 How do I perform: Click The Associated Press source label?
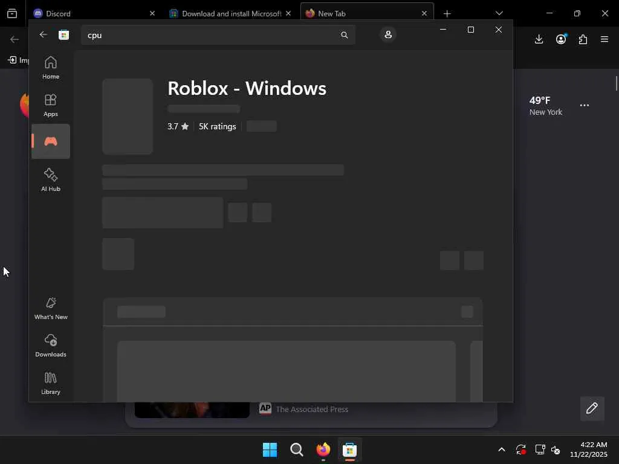click(x=312, y=409)
